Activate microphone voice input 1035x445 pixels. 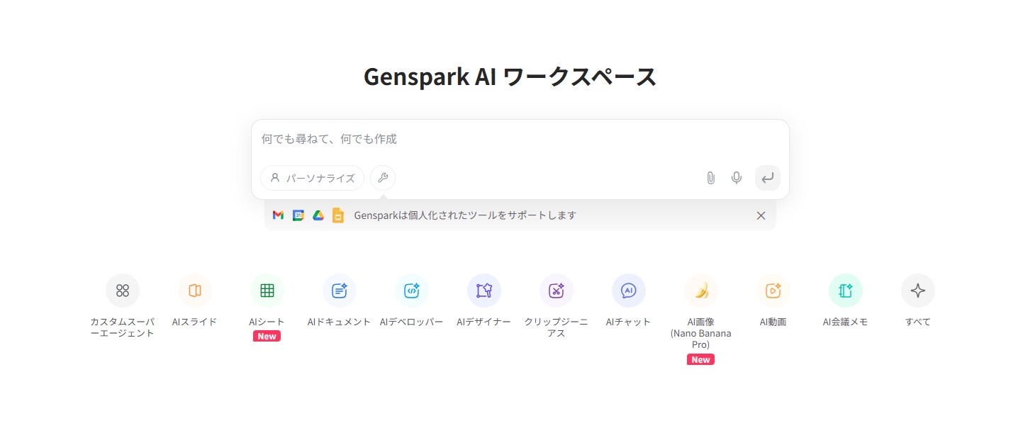click(737, 178)
